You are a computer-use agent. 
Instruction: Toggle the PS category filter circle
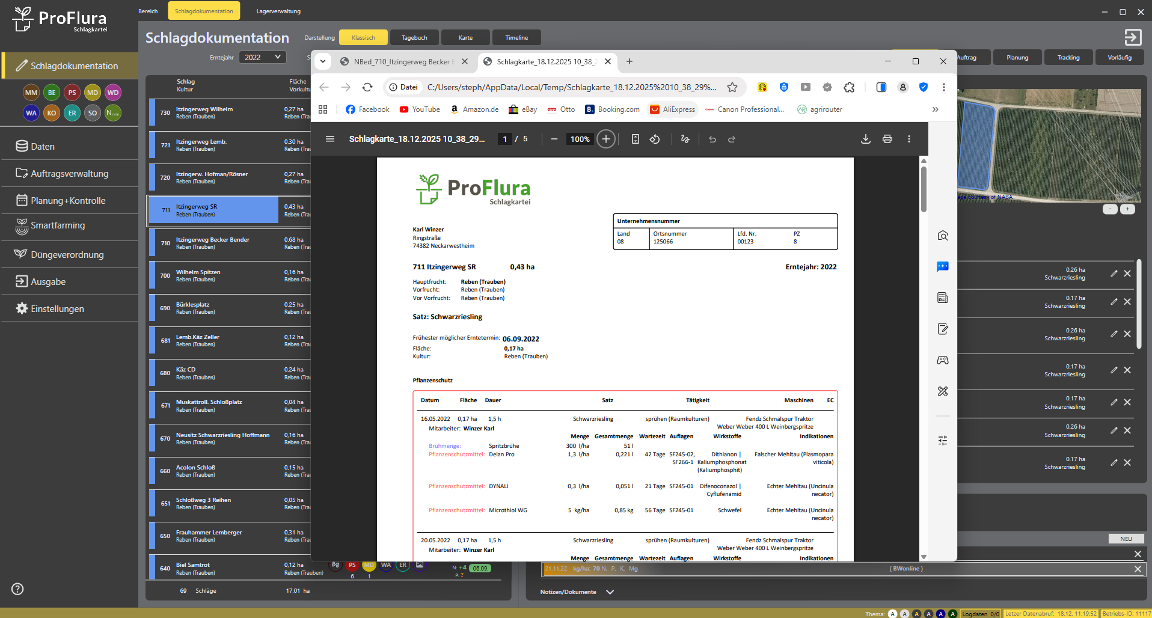coord(72,93)
